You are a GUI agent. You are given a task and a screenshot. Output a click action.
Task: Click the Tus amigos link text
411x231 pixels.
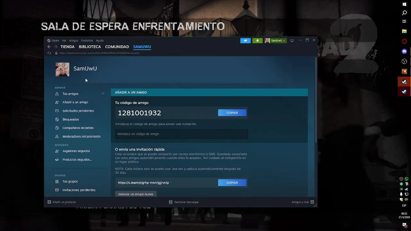(x=70, y=94)
